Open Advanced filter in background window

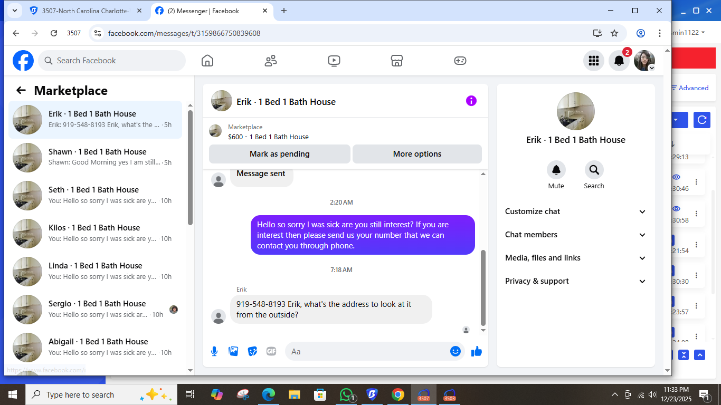690,88
